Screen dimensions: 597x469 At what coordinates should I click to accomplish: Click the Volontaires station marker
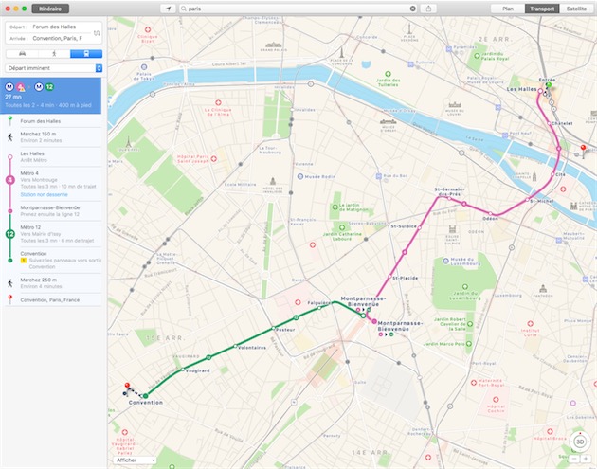click(235, 346)
